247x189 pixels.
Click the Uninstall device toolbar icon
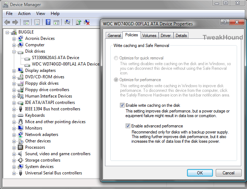tap(87, 22)
